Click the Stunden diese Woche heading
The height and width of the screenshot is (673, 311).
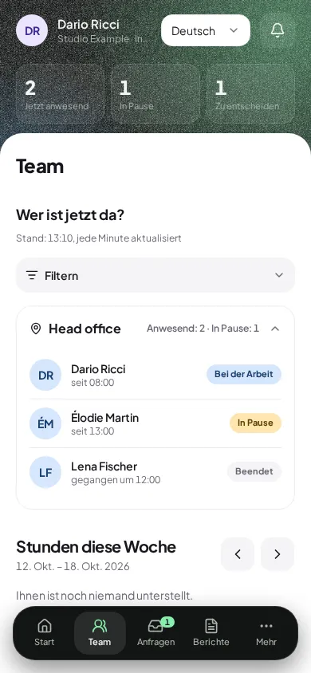click(96, 547)
